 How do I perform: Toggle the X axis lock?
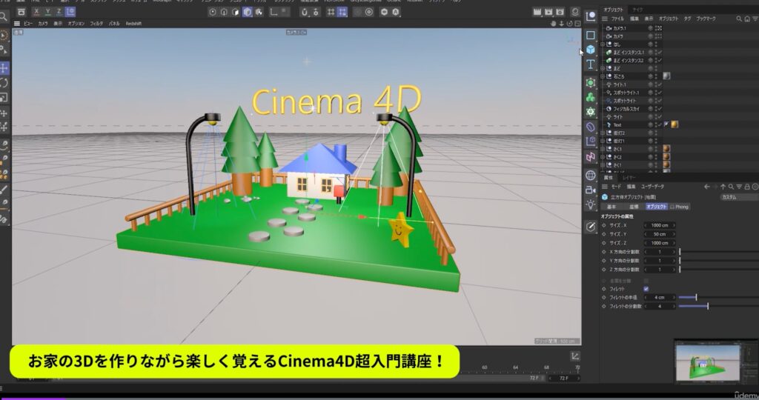tap(36, 12)
